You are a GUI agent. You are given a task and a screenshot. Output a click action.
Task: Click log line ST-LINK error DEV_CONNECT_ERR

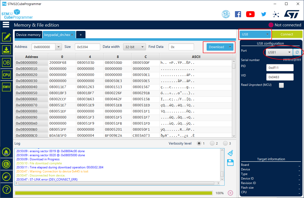(x=47, y=179)
